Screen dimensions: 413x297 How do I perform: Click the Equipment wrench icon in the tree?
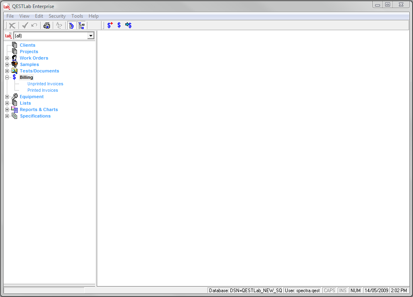15,97
